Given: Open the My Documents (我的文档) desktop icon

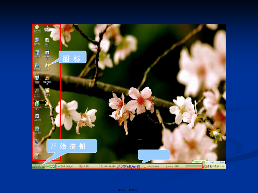Looking at the screenshot, I should coord(37,28).
